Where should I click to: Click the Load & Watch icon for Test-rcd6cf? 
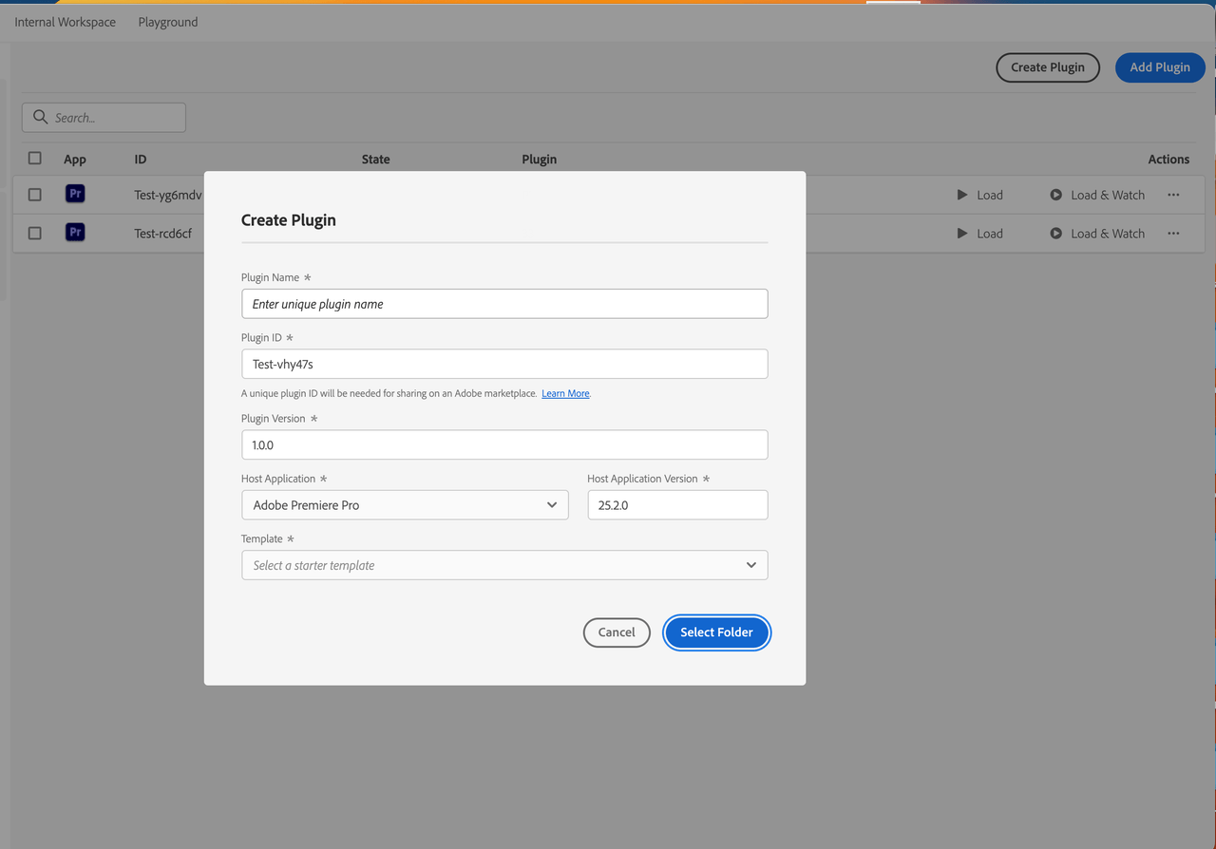tap(1056, 233)
